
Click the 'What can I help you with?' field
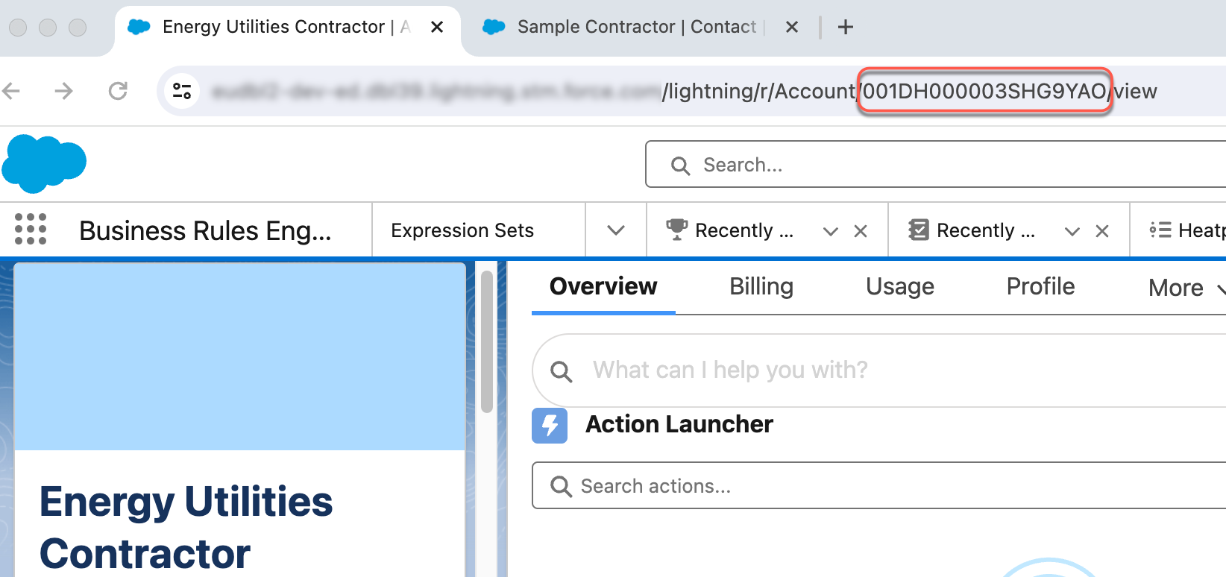[879, 371]
